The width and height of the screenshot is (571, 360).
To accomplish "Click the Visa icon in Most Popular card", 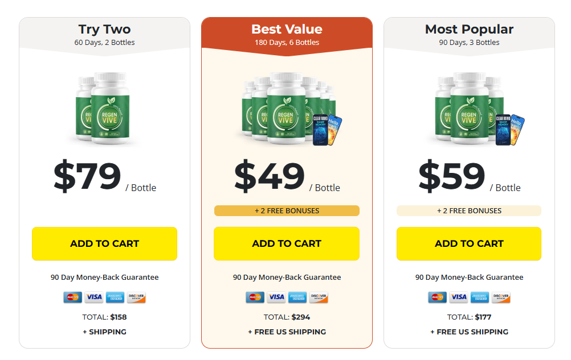I will point(458,297).
